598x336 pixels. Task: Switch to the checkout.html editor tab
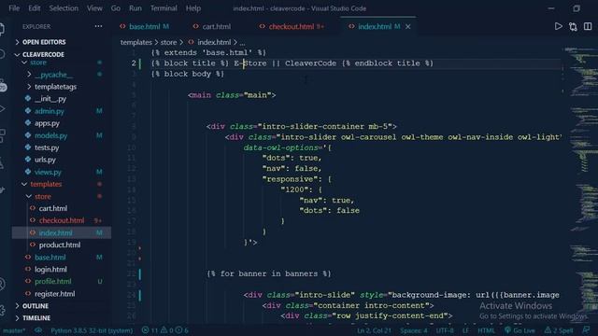pos(292,26)
